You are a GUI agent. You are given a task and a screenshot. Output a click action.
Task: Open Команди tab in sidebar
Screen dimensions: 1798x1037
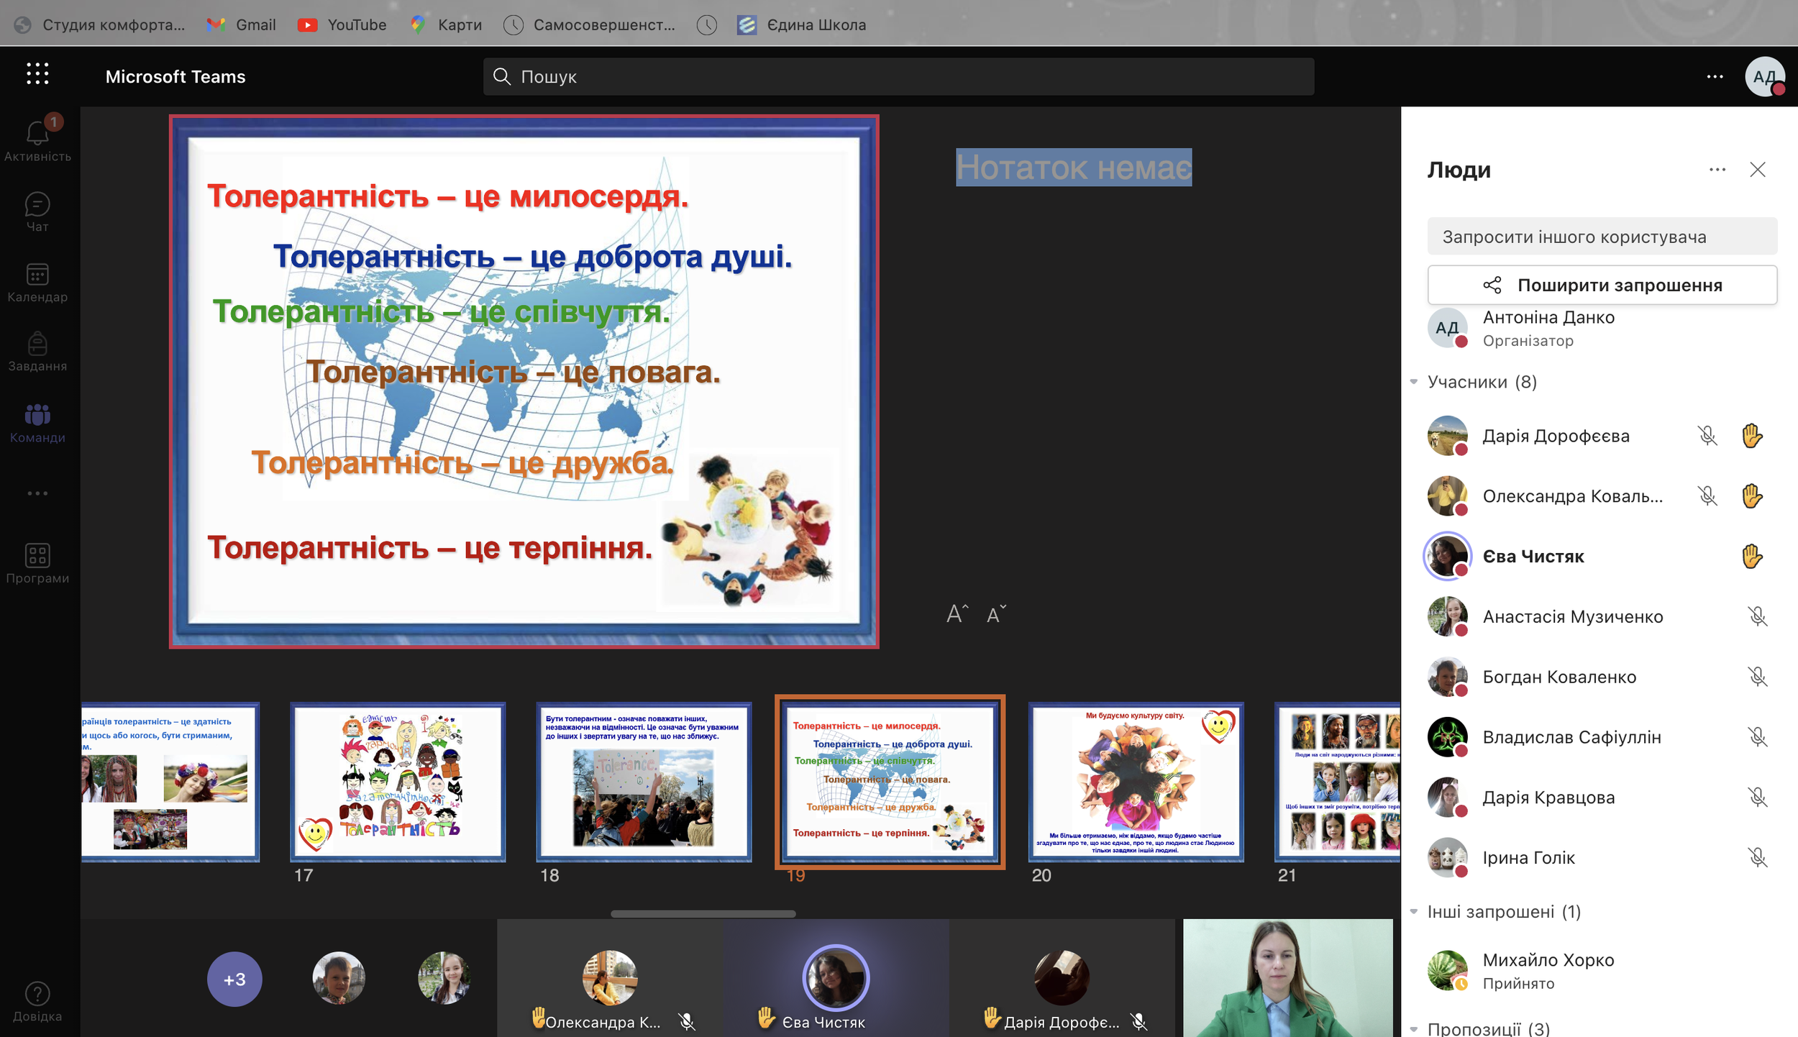tap(37, 422)
